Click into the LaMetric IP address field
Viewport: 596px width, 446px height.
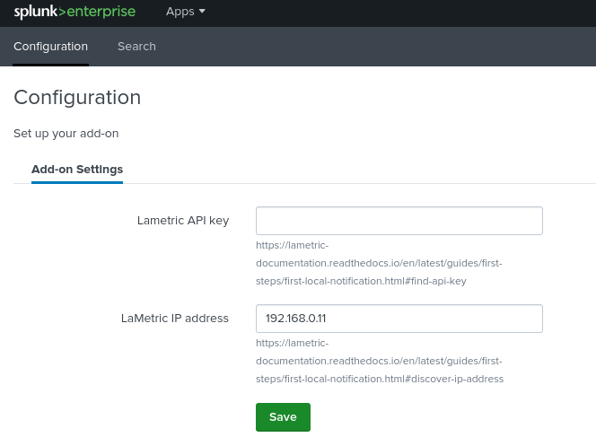pos(399,319)
